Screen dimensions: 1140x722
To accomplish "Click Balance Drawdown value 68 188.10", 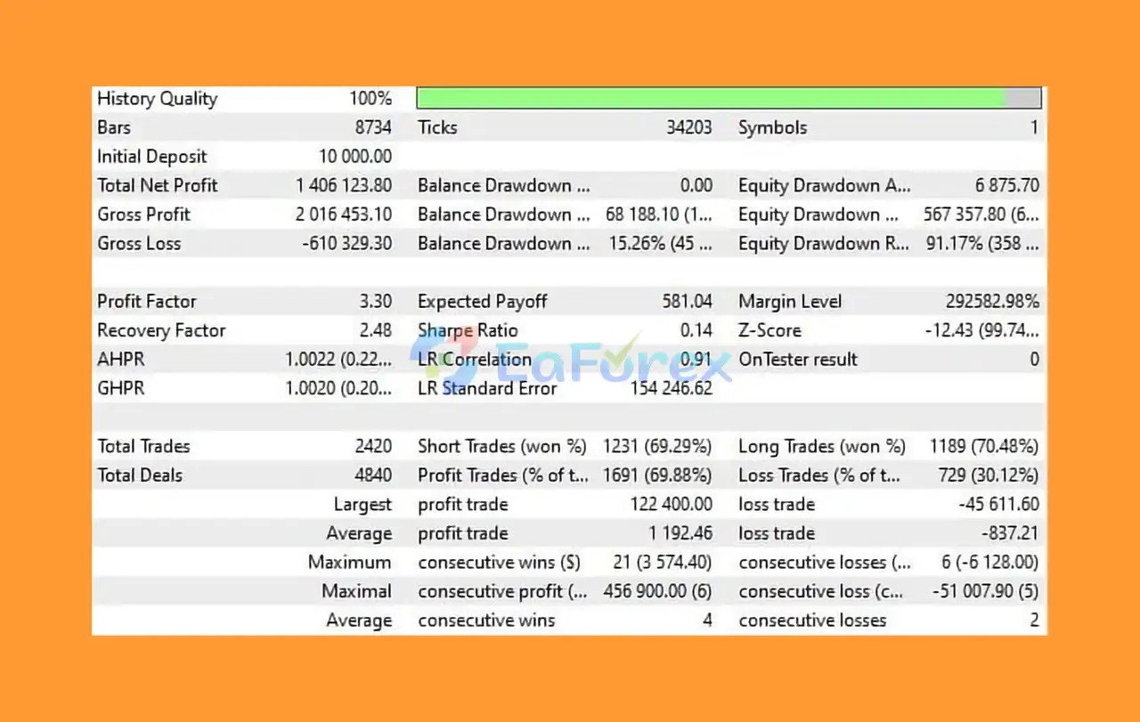I will click(658, 215).
